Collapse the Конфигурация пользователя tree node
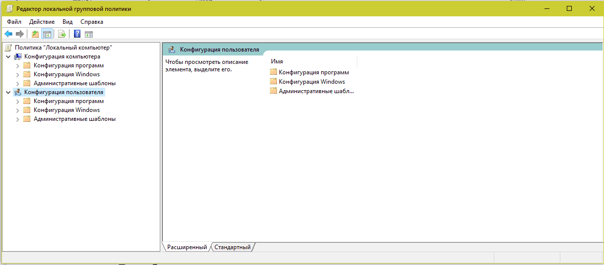The width and height of the screenshot is (604, 265). (x=8, y=92)
